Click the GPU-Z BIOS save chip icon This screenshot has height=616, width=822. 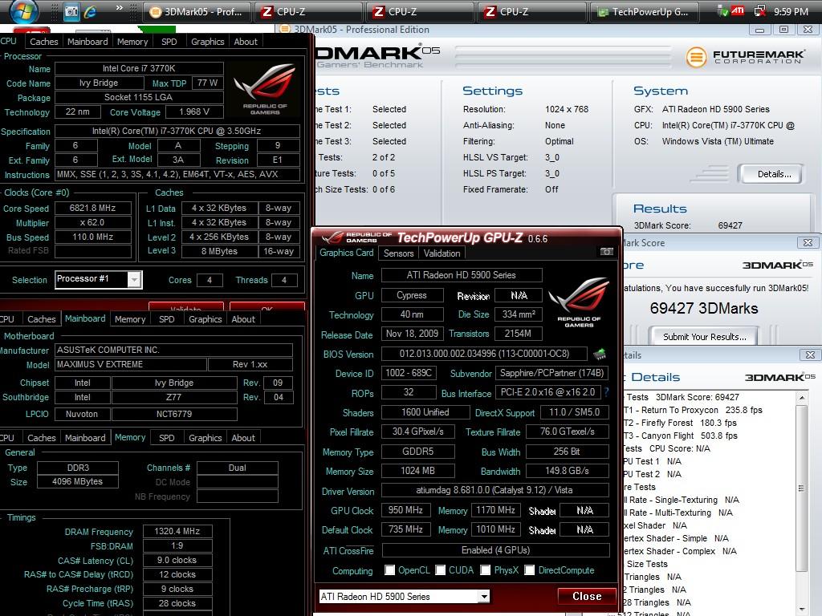click(x=600, y=354)
